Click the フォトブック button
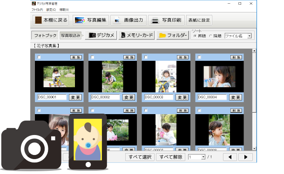 (x=45, y=35)
